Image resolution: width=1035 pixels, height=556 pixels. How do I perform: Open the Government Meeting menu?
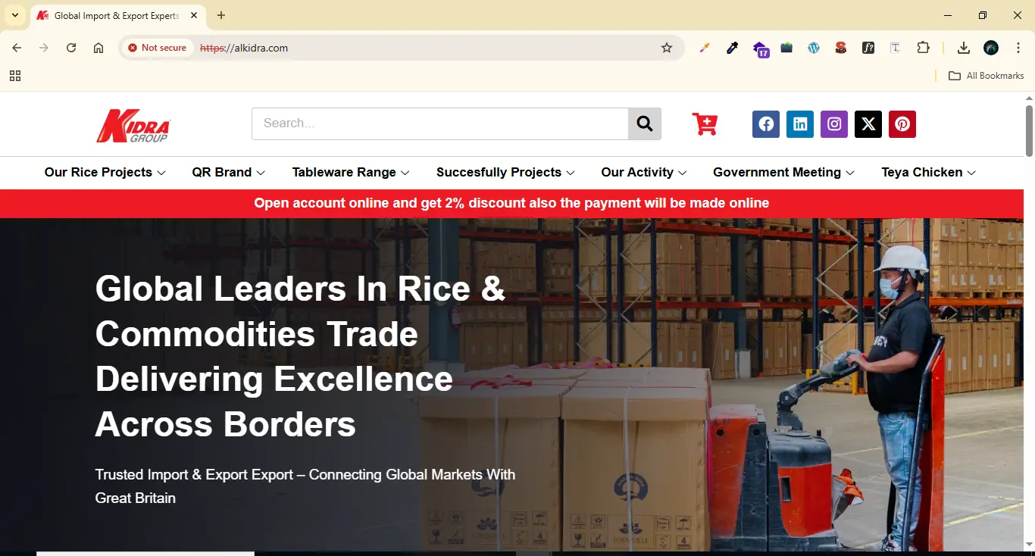[x=783, y=173]
